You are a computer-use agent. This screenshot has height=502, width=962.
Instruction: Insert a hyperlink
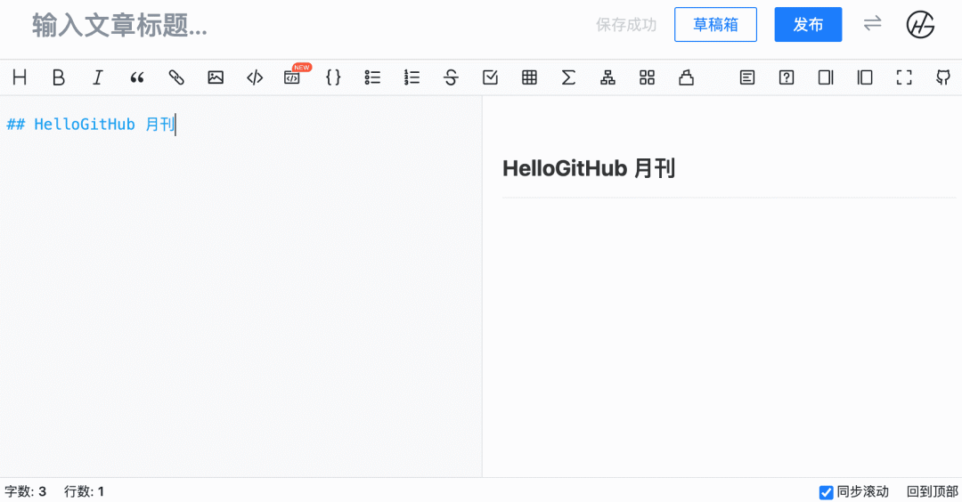tap(176, 77)
